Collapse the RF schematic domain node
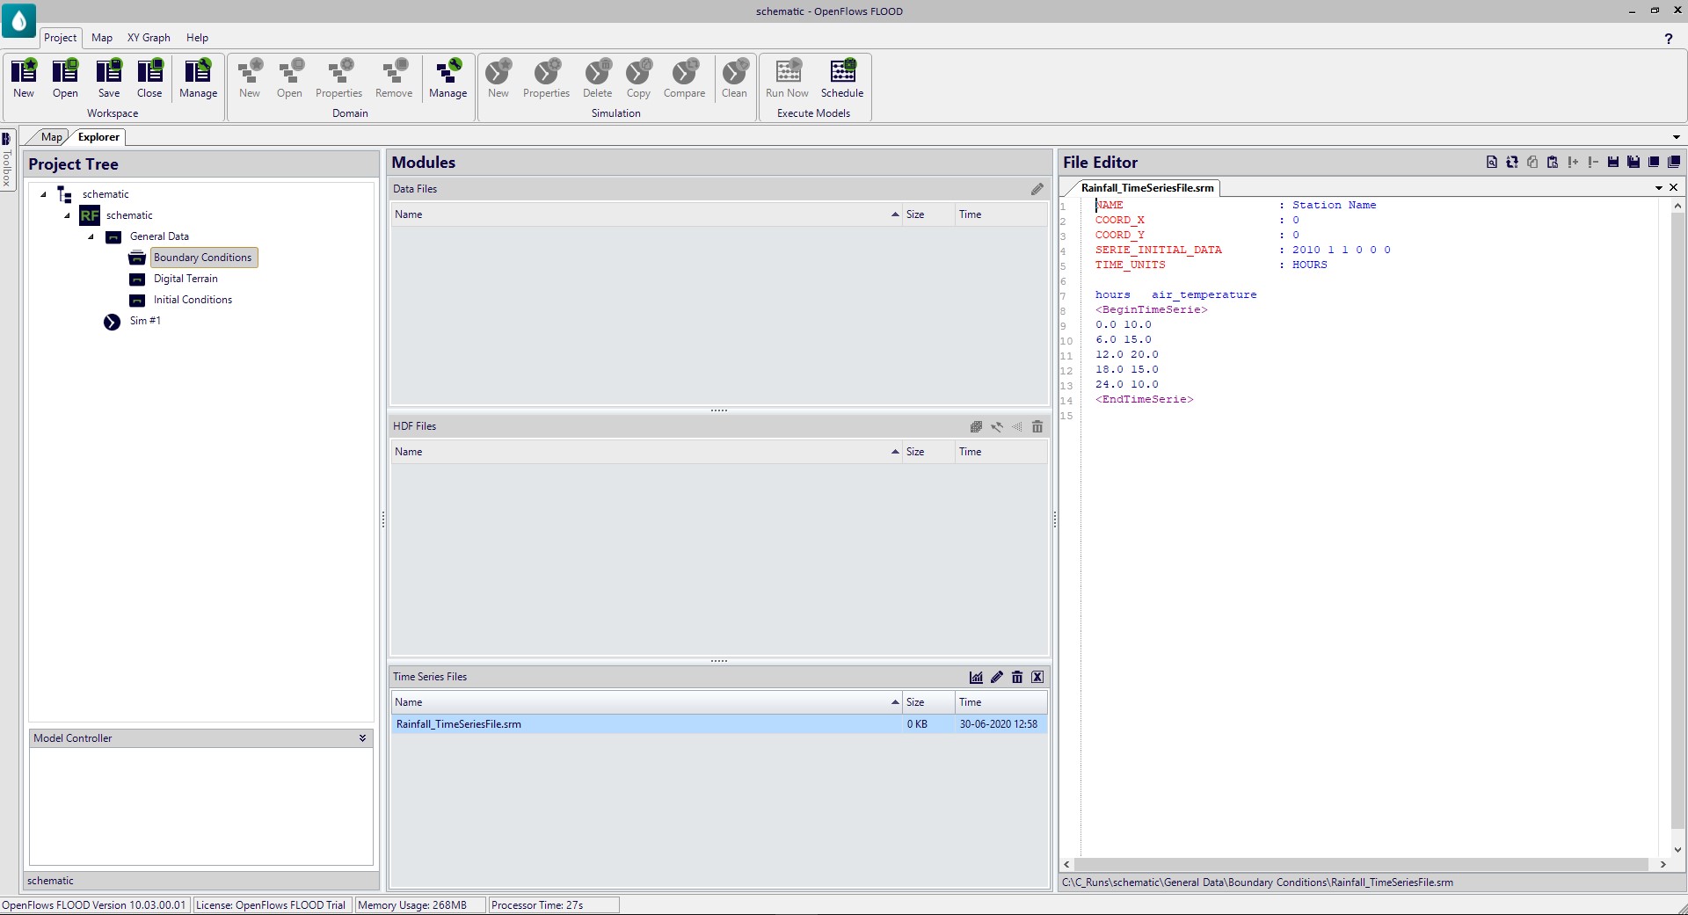The image size is (1688, 915). tap(67, 215)
